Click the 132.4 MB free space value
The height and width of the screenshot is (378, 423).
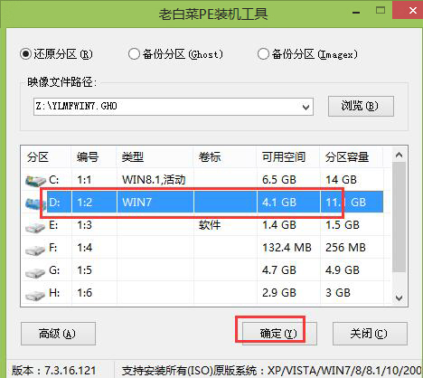point(287,248)
